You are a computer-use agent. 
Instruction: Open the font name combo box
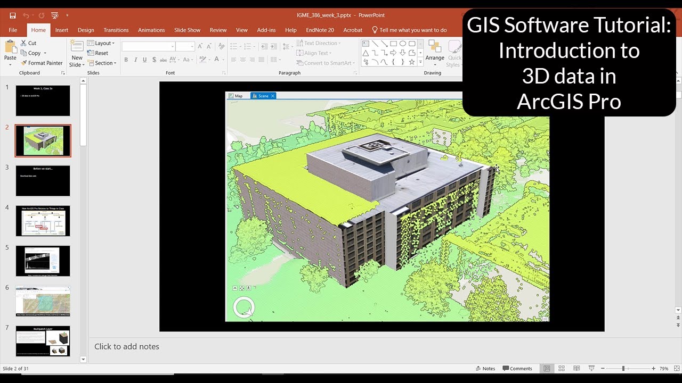[x=149, y=46]
